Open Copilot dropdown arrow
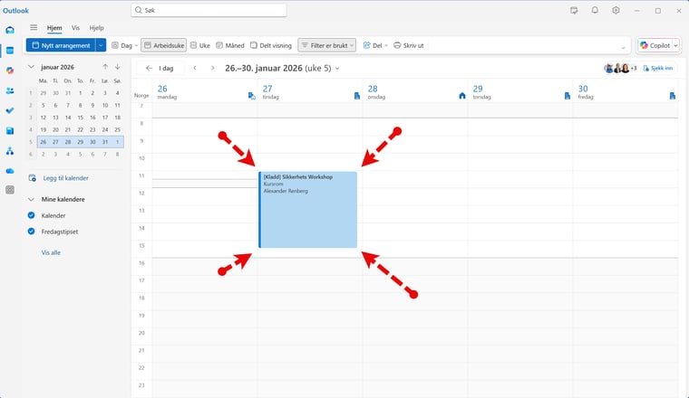 coord(675,45)
